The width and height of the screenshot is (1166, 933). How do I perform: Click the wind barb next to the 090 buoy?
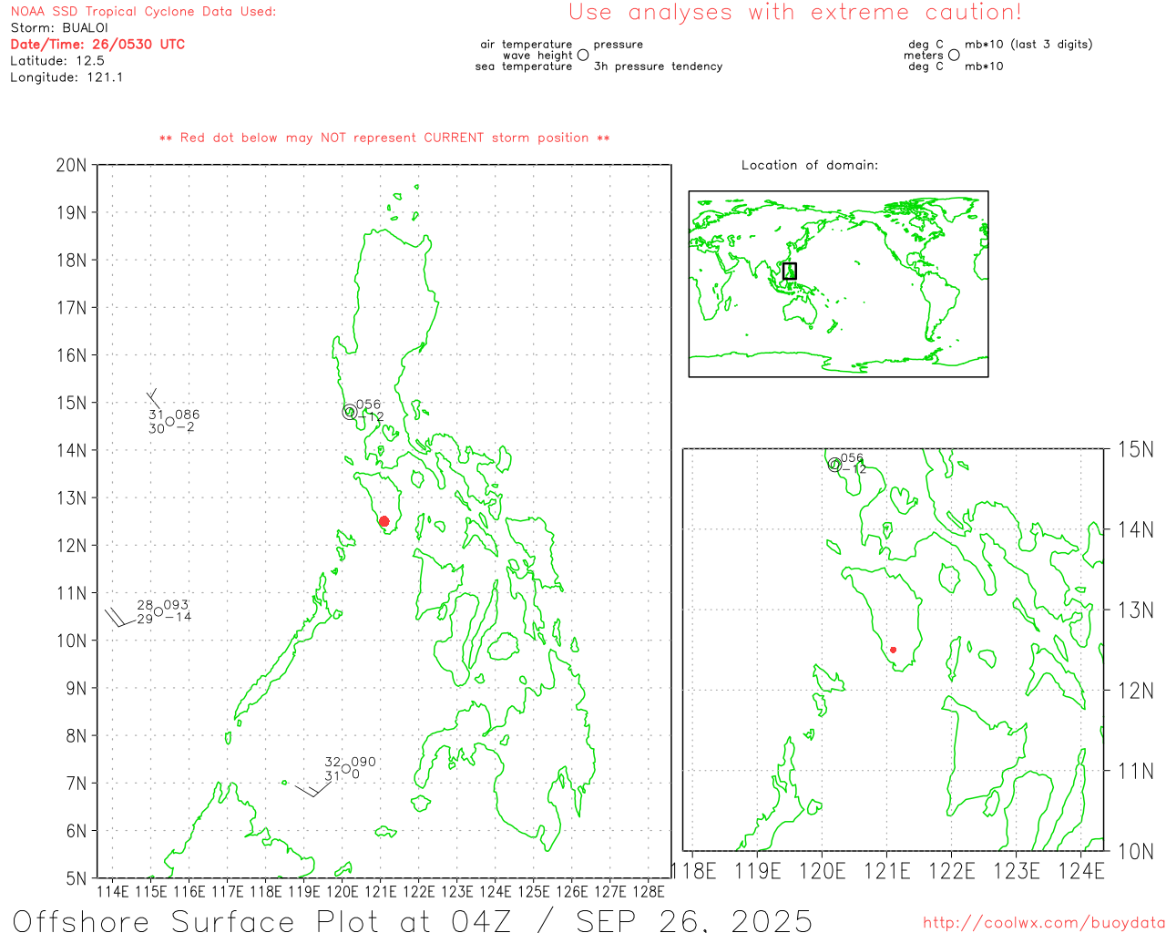(313, 788)
